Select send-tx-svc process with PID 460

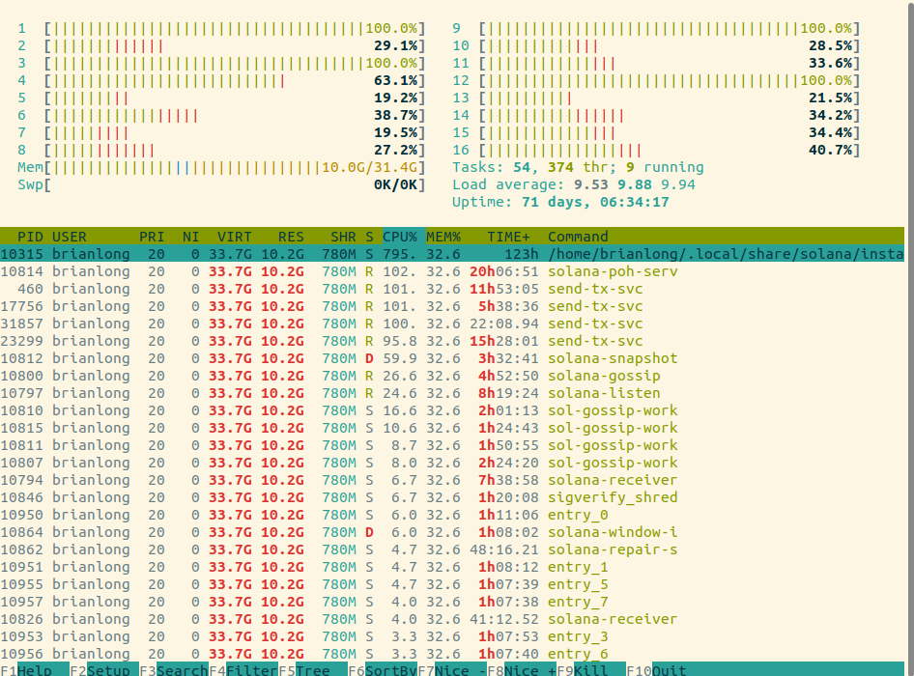click(x=452, y=289)
